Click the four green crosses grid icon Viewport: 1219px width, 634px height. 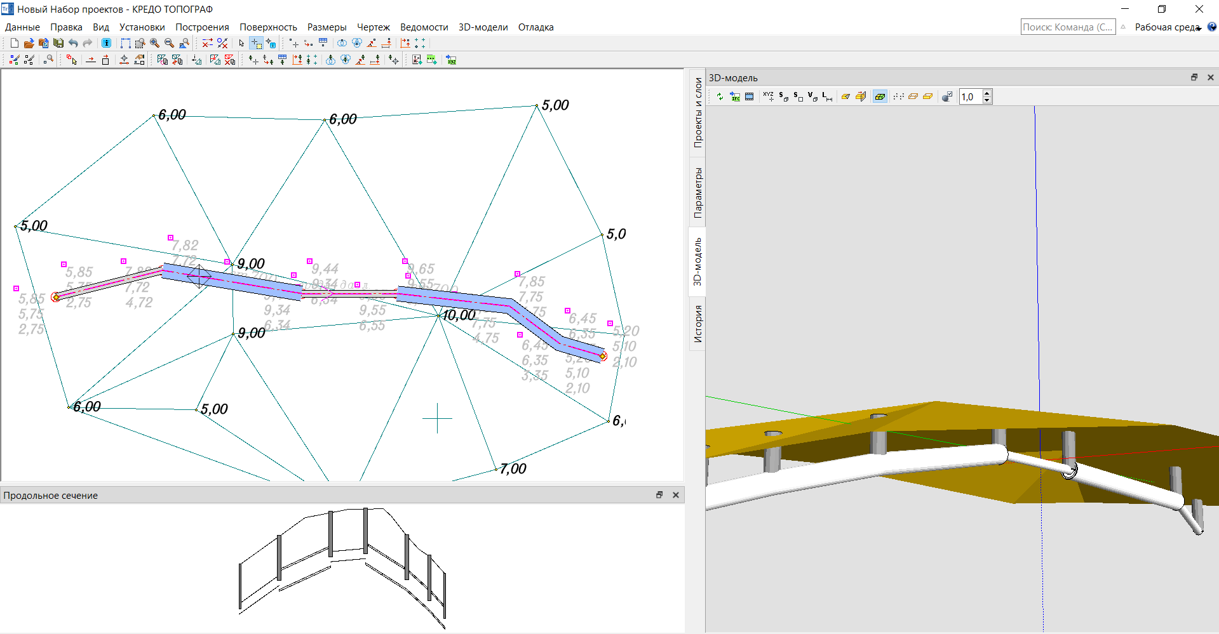pos(420,43)
